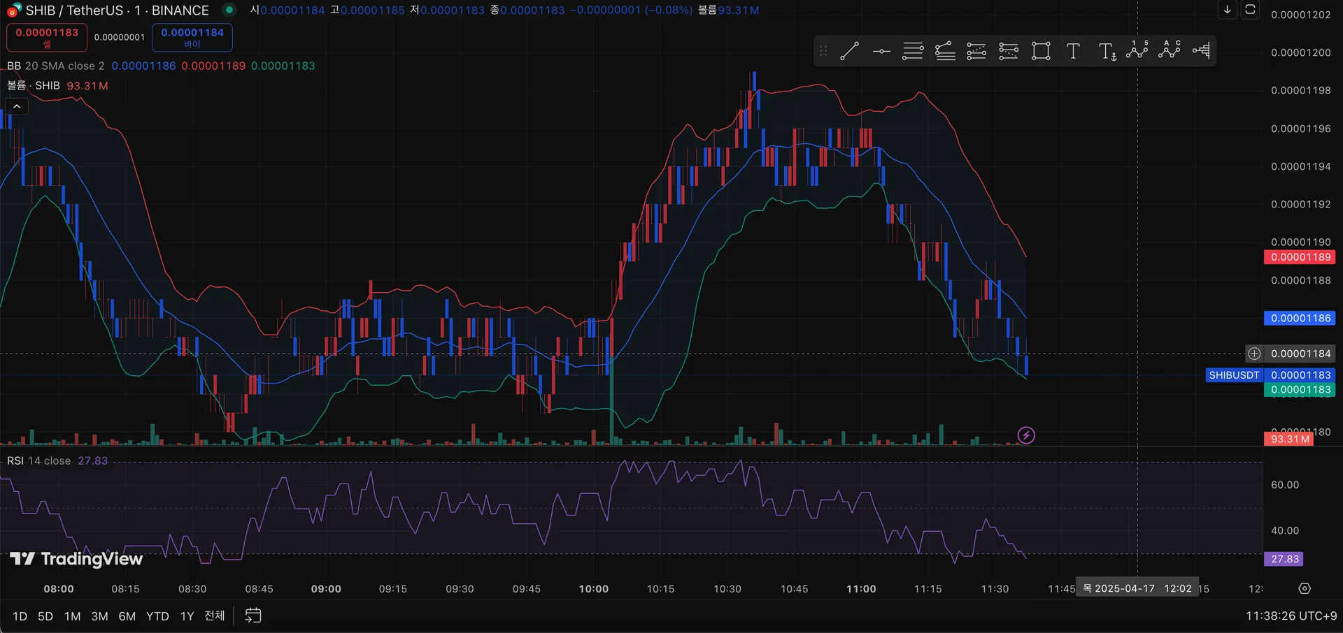The width and height of the screenshot is (1343, 633).
Task: Click the crosshair date label 2025-04-17 12:02
Action: [1137, 588]
